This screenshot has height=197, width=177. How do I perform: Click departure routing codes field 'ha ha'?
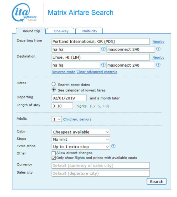[x=76, y=49]
